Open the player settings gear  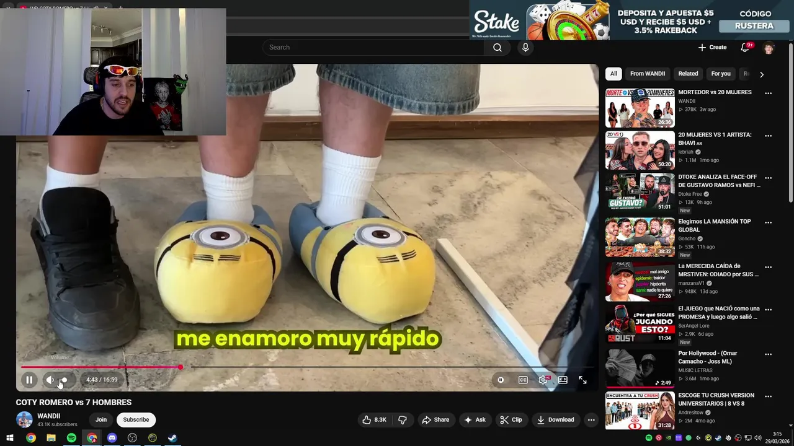point(543,380)
